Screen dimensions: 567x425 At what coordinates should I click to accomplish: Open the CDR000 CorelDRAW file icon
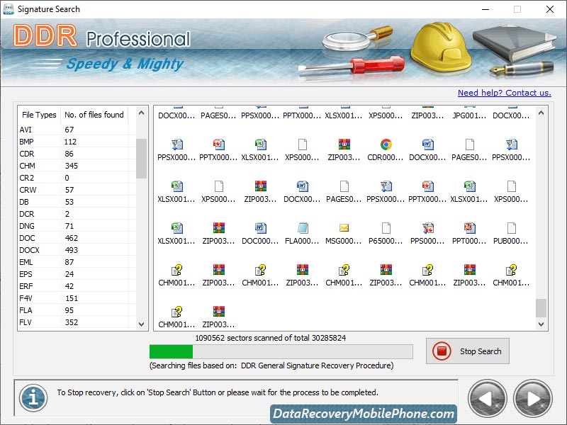[386, 144]
